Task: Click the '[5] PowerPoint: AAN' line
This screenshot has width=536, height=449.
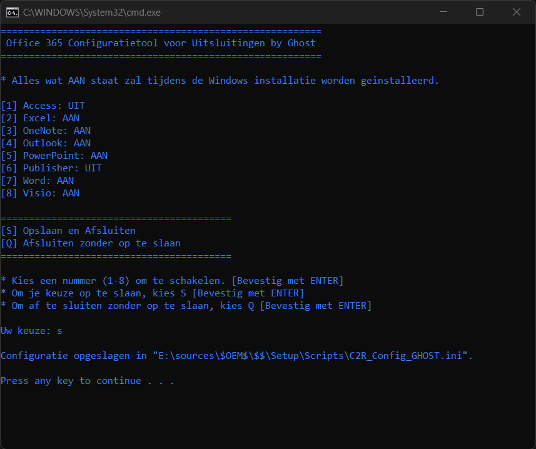Action: click(54, 156)
